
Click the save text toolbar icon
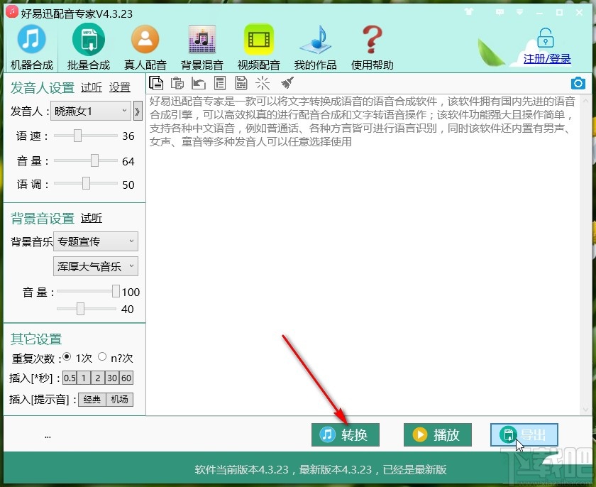pos(241,83)
